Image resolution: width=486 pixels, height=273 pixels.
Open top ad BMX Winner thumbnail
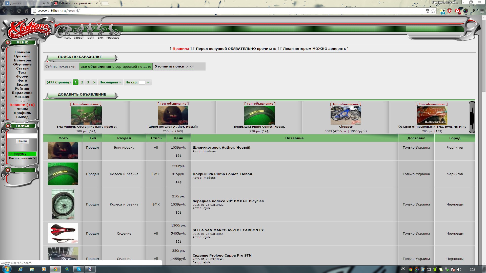click(87, 116)
